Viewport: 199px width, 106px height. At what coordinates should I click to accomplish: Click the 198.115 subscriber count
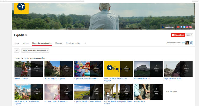tap(189, 35)
